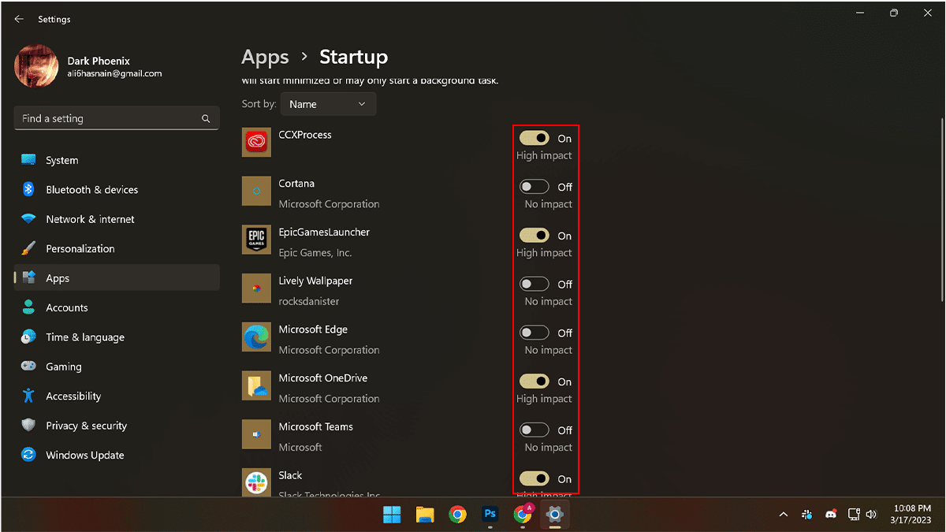Click the Microsoft OneDrive app icon
This screenshot has height=532, width=946.
pyautogui.click(x=256, y=386)
